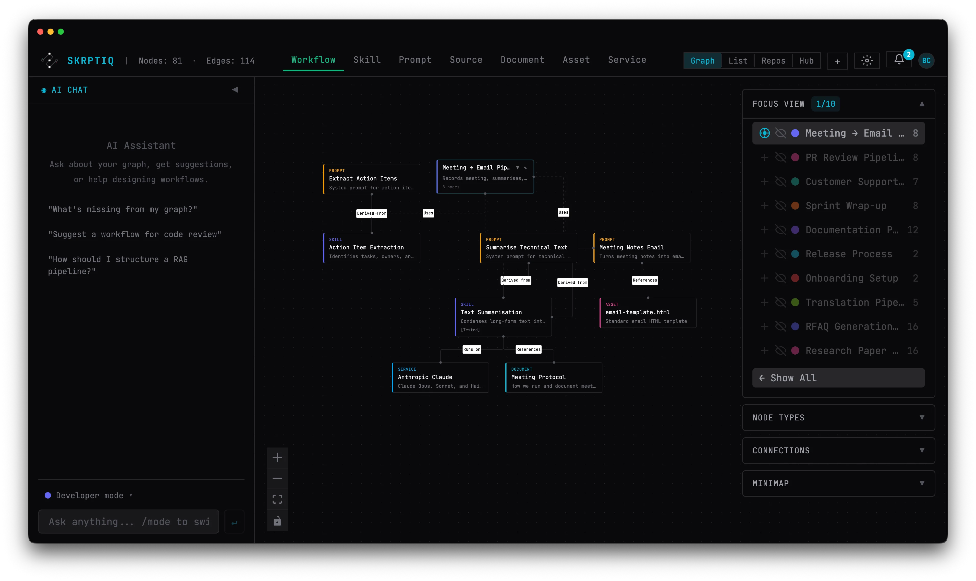
Task: Click the focus target icon on Meeting Email
Action: (765, 133)
